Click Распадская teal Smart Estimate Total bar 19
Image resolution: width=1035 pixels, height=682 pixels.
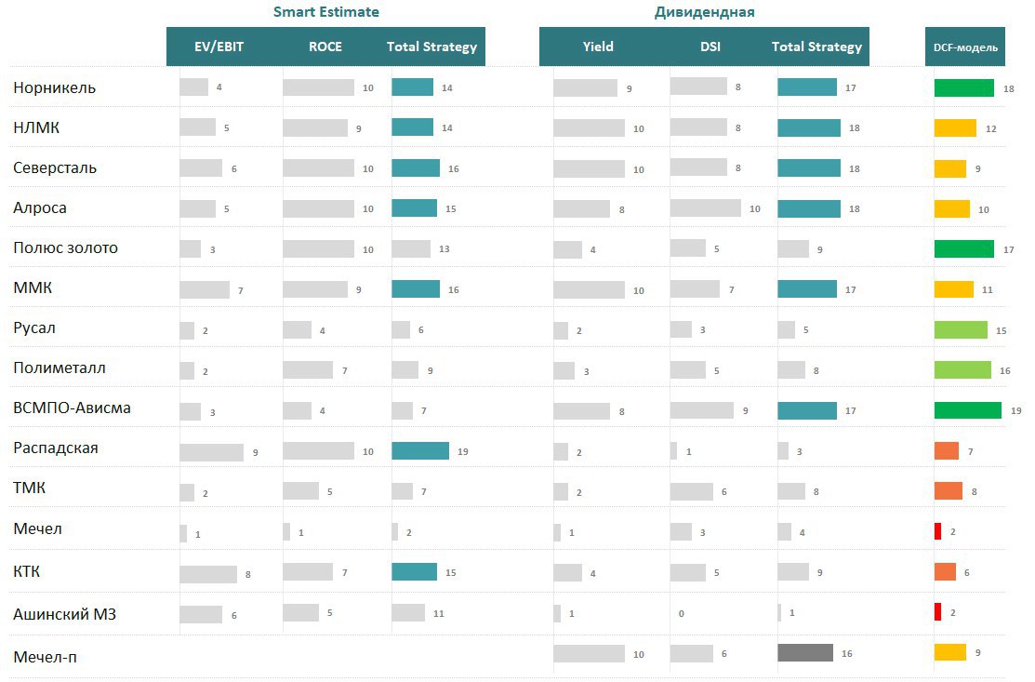(420, 451)
